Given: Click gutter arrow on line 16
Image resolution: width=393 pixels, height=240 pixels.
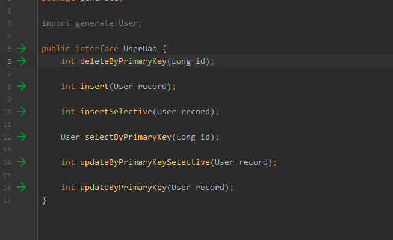Looking at the screenshot, I should click(x=22, y=187).
